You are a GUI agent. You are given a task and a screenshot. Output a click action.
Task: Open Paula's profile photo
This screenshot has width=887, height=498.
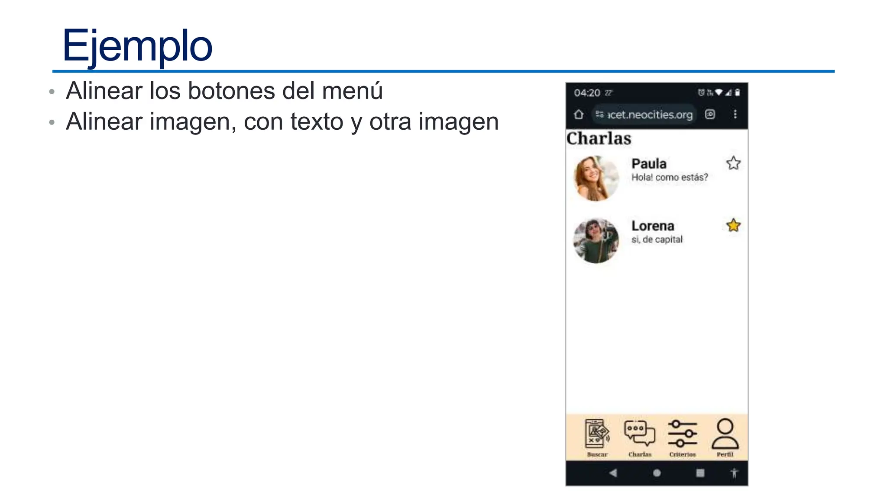pyautogui.click(x=596, y=178)
